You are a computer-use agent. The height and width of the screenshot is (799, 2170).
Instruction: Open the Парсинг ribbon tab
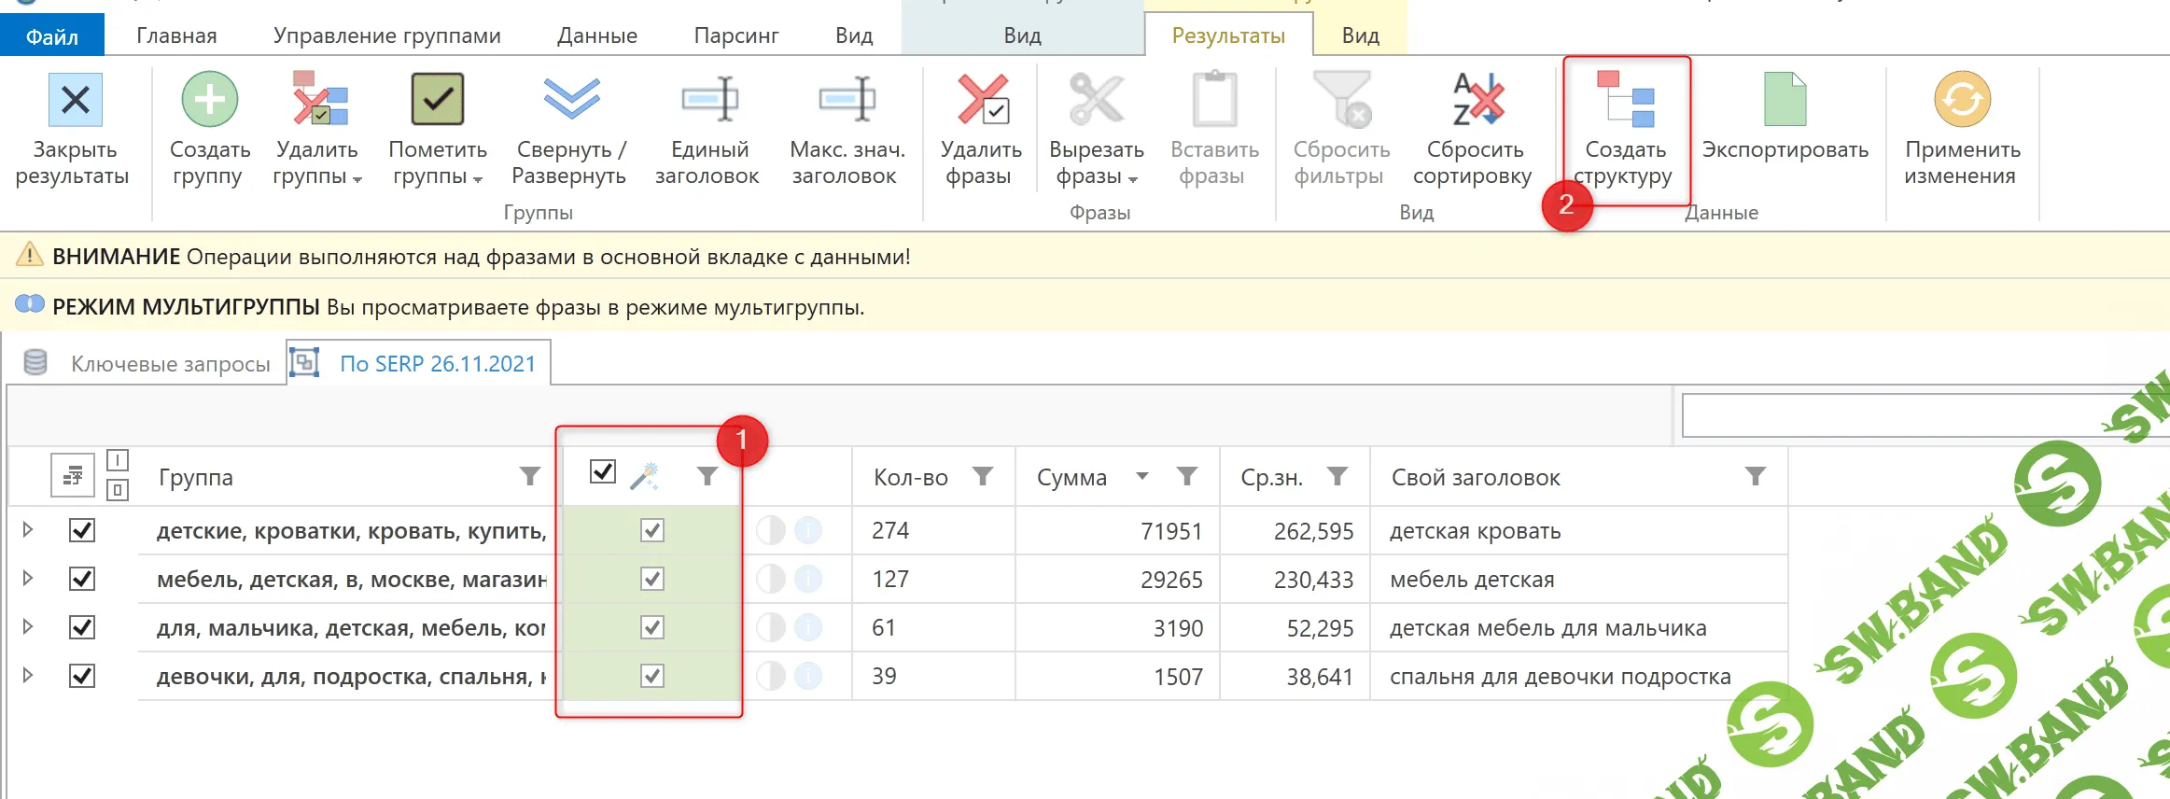tap(735, 36)
